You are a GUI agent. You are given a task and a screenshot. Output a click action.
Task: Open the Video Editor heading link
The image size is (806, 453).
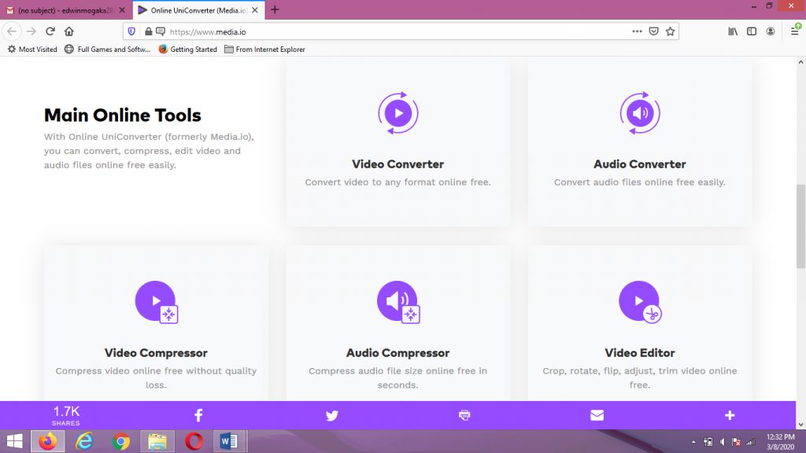pos(640,353)
